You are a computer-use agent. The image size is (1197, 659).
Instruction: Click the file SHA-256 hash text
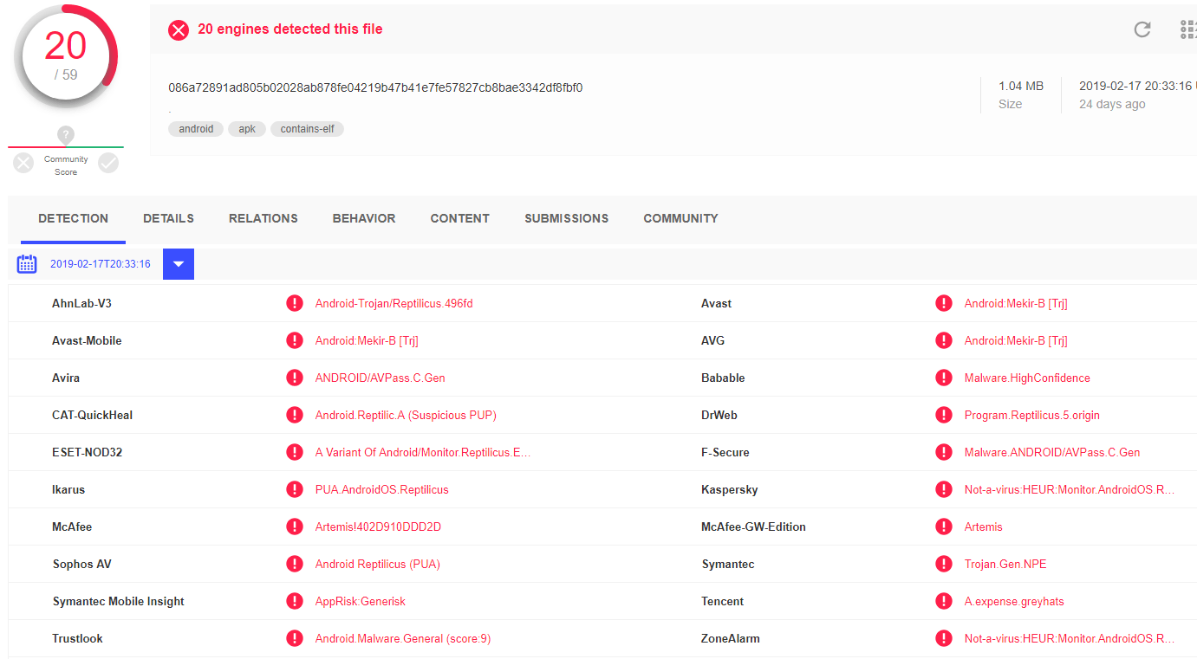(375, 87)
